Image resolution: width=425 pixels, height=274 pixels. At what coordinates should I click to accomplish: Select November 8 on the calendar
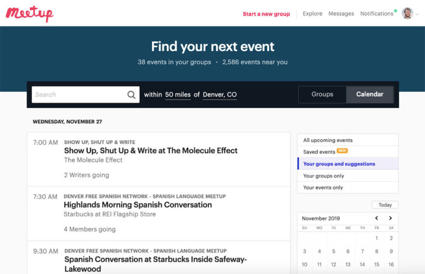(376, 251)
